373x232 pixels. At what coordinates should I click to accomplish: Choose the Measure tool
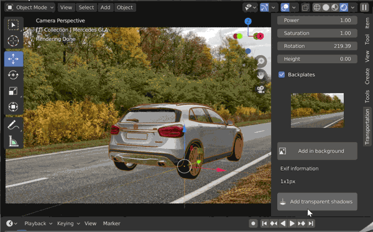point(13,141)
